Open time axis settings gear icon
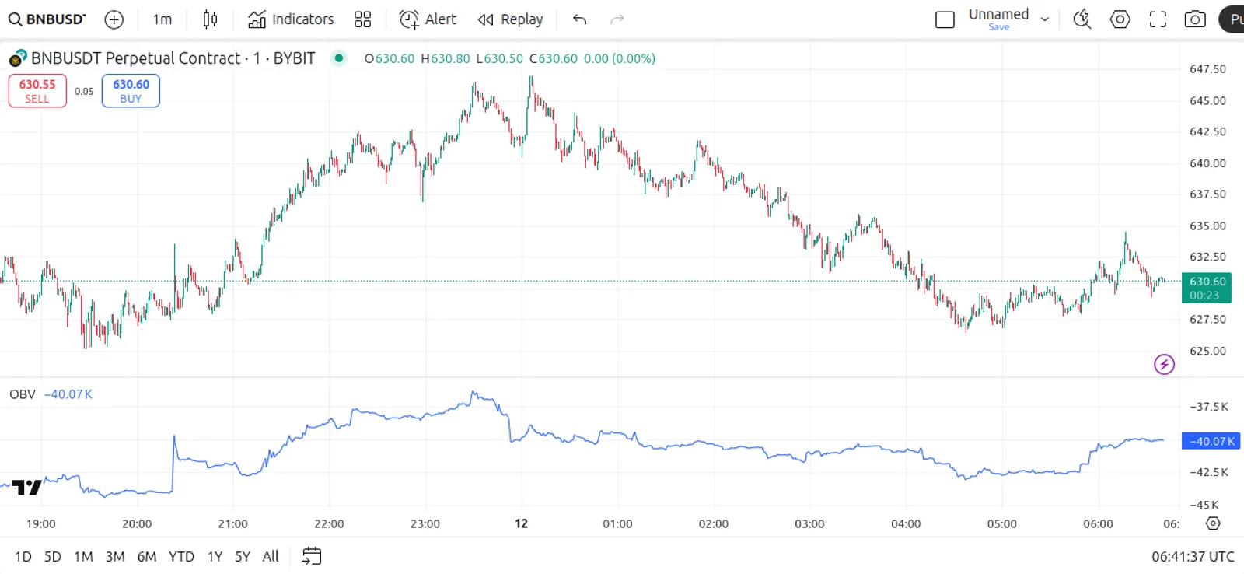Screen dimensions: 1244x574 tap(1213, 523)
